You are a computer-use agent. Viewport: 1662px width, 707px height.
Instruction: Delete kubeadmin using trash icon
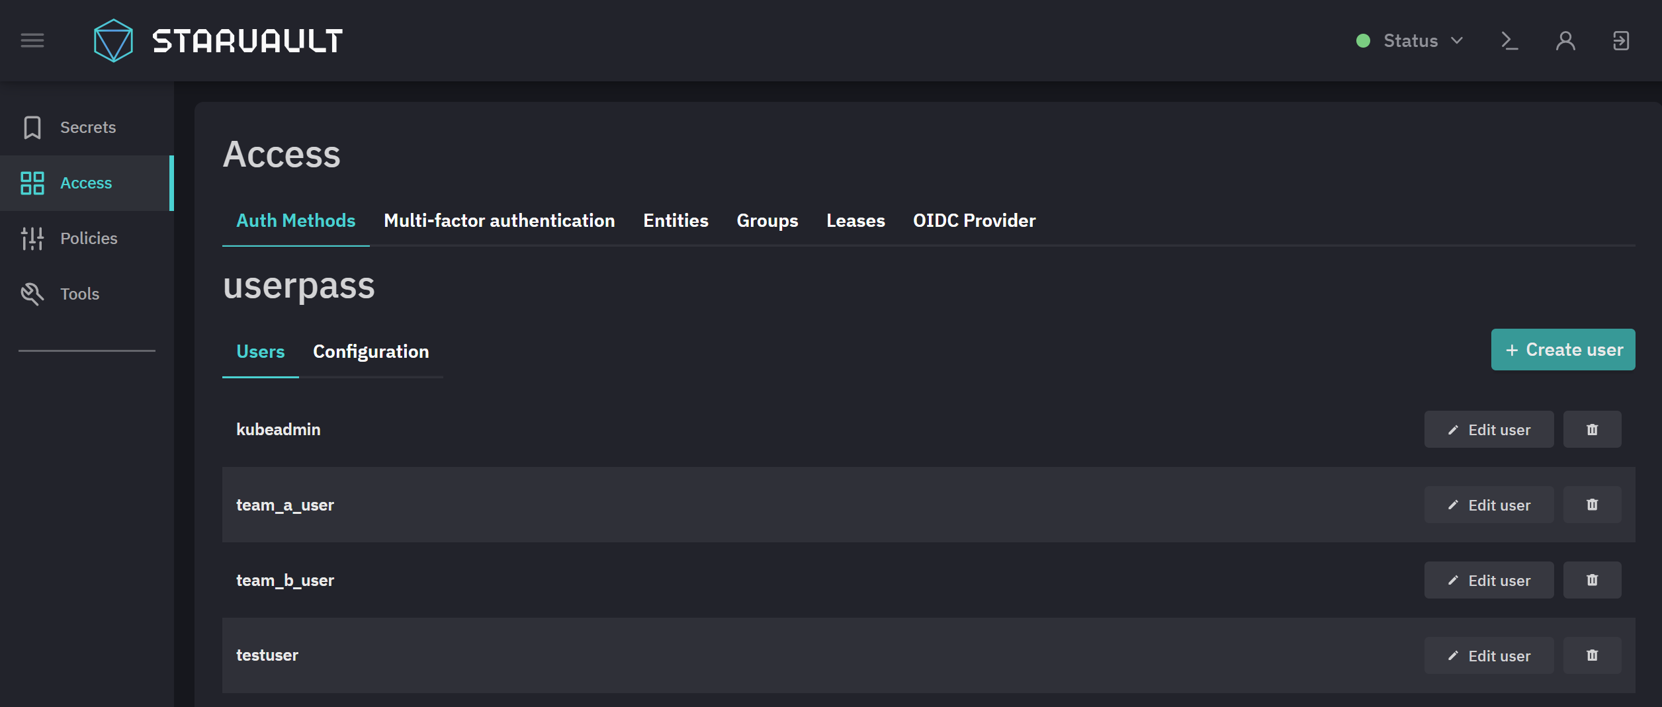click(x=1592, y=430)
